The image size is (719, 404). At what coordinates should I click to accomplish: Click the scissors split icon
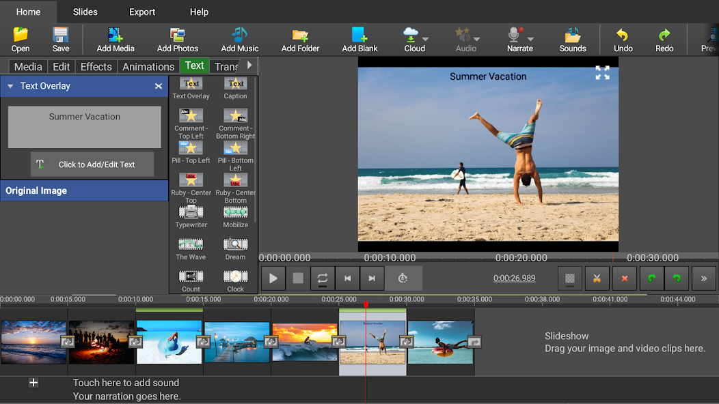click(596, 278)
